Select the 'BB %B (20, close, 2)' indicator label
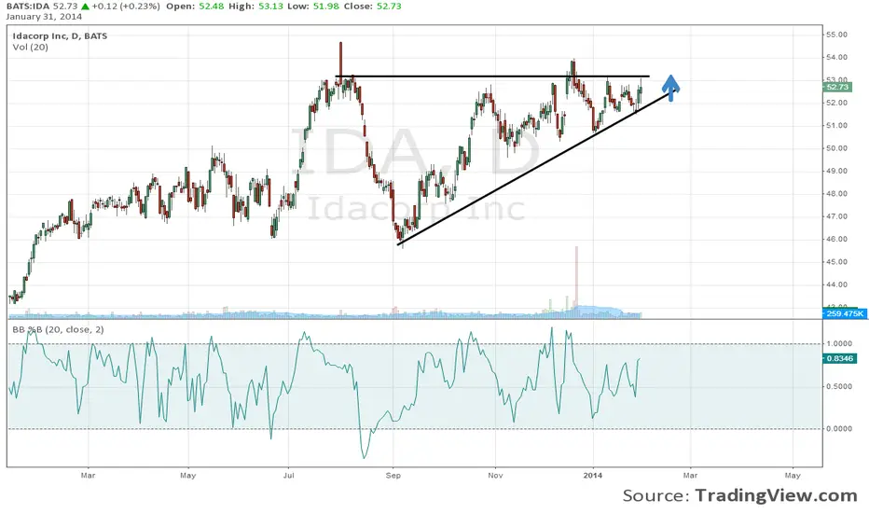 [58, 329]
